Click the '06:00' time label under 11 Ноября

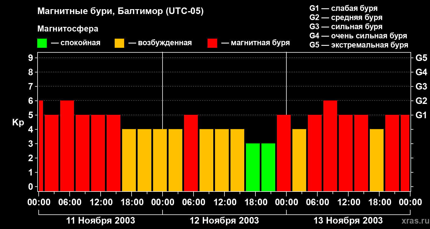tap(70, 202)
